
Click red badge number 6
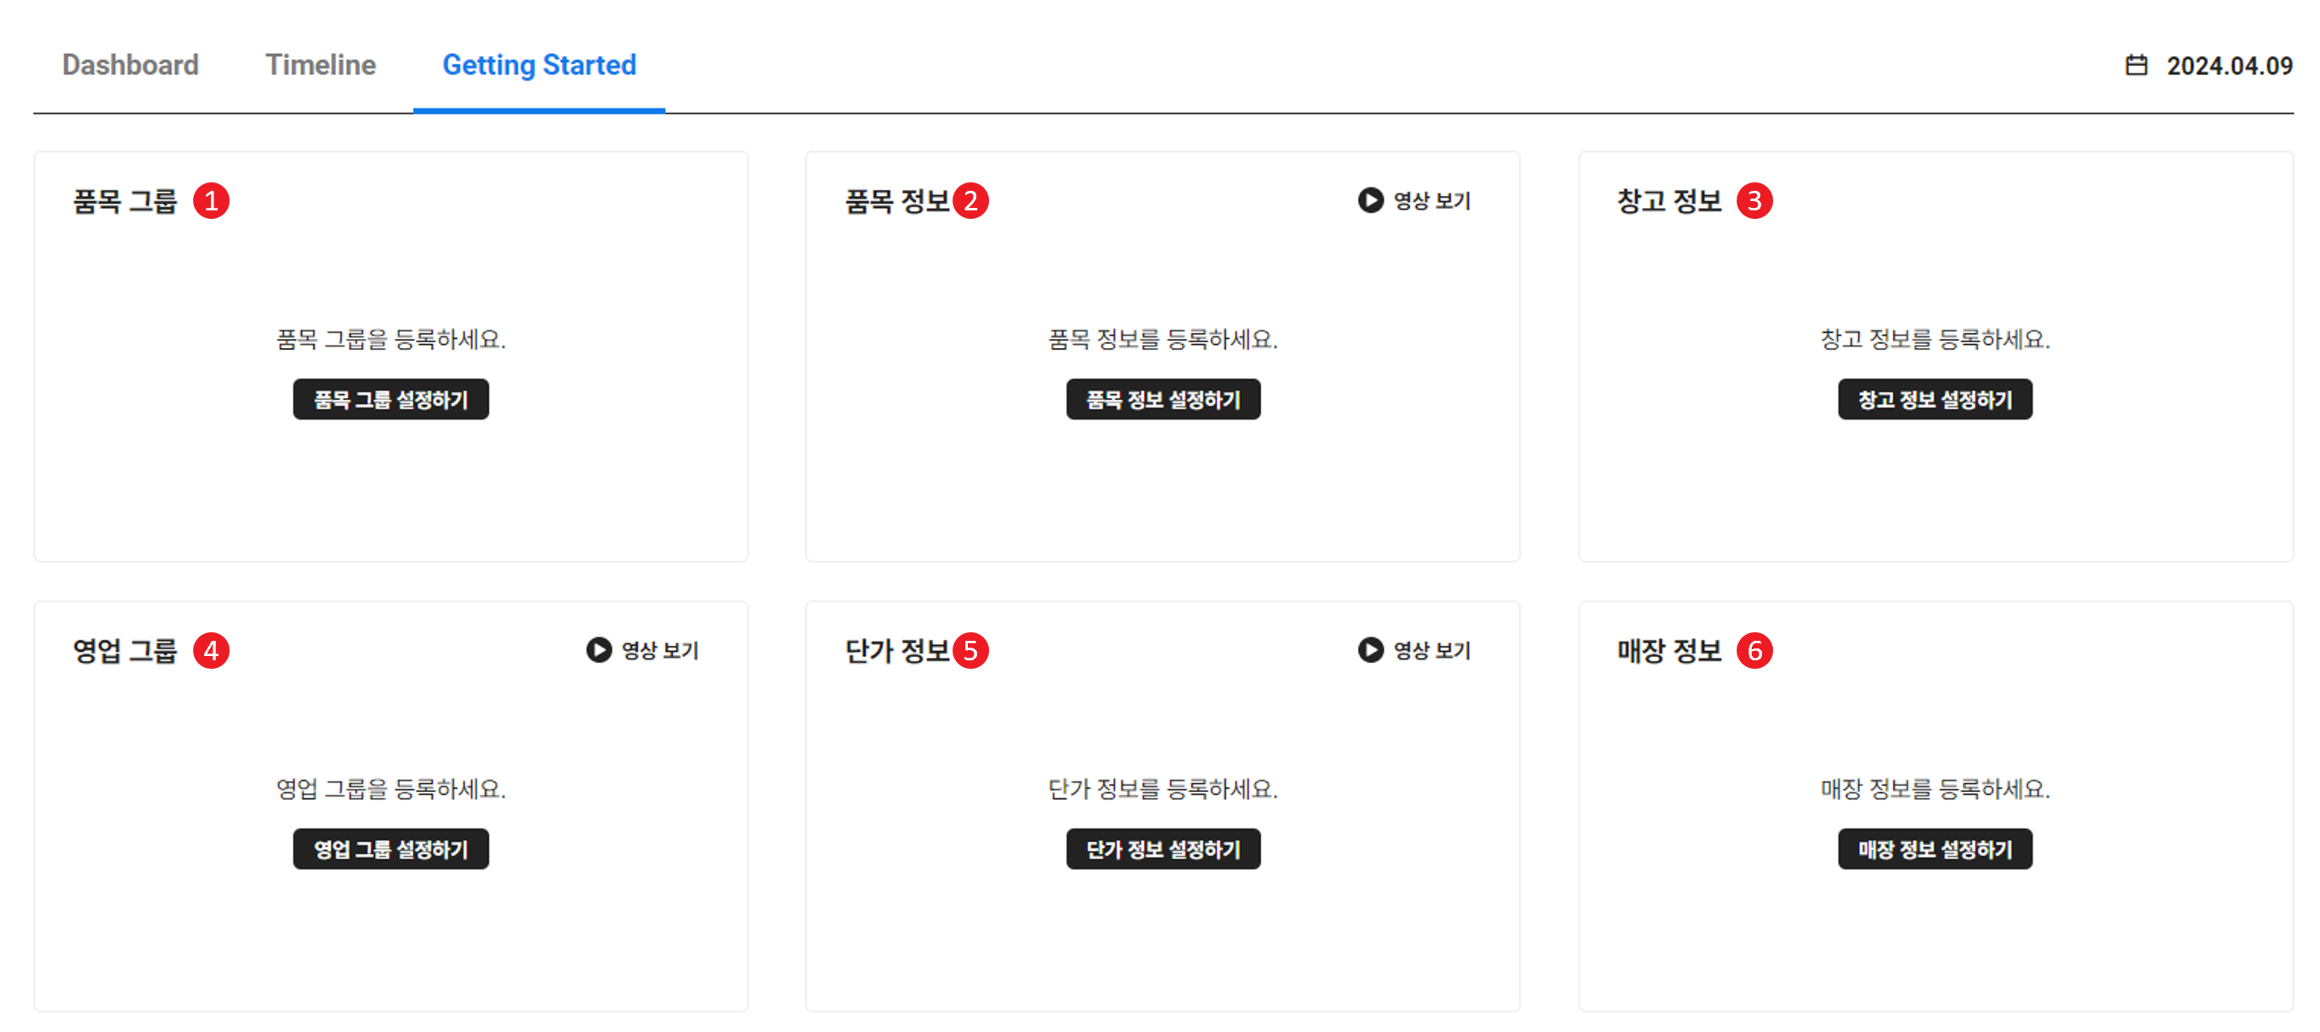coord(1753,650)
